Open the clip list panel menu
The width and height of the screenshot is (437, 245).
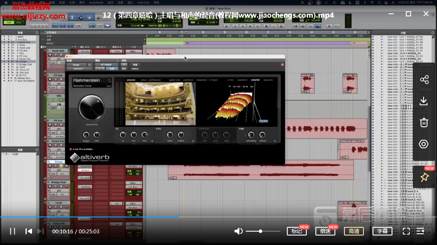click(x=433, y=33)
